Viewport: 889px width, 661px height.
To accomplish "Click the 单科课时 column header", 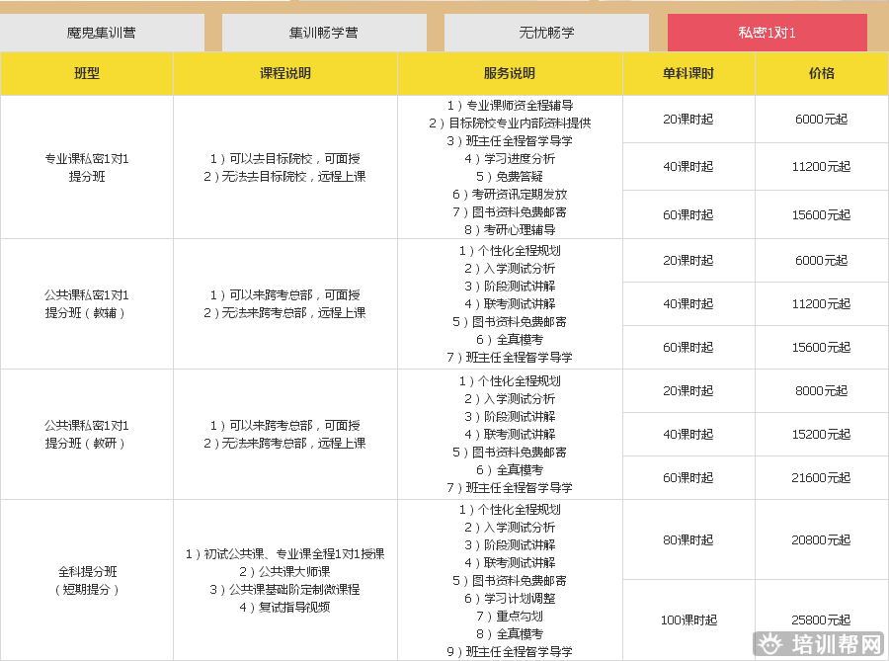I will (688, 73).
